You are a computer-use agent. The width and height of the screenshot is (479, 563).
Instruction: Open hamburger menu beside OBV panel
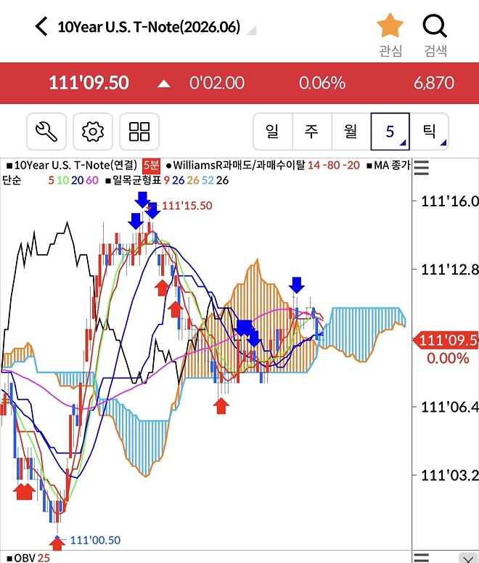coord(422,558)
